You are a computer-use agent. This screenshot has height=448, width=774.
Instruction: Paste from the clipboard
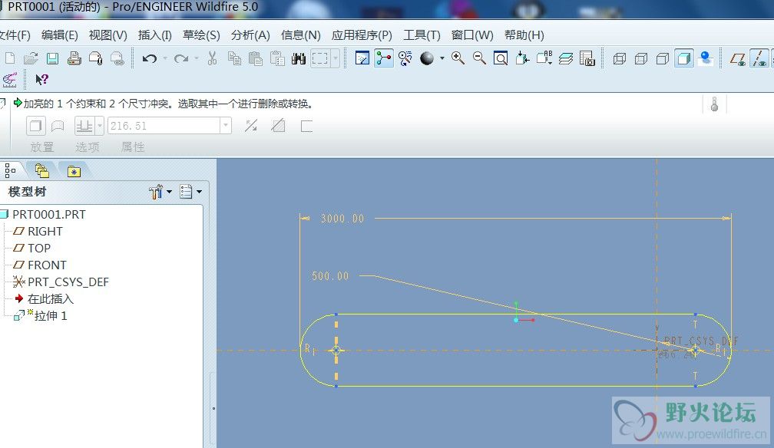click(x=256, y=58)
